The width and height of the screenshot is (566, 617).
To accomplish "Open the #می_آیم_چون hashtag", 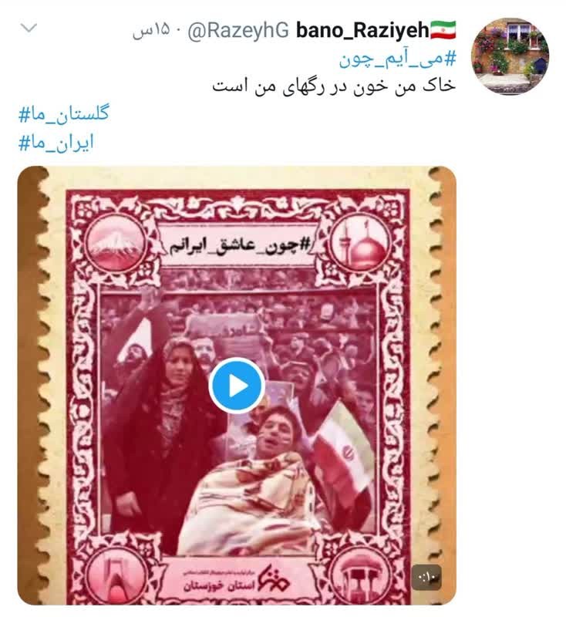I will click(397, 60).
